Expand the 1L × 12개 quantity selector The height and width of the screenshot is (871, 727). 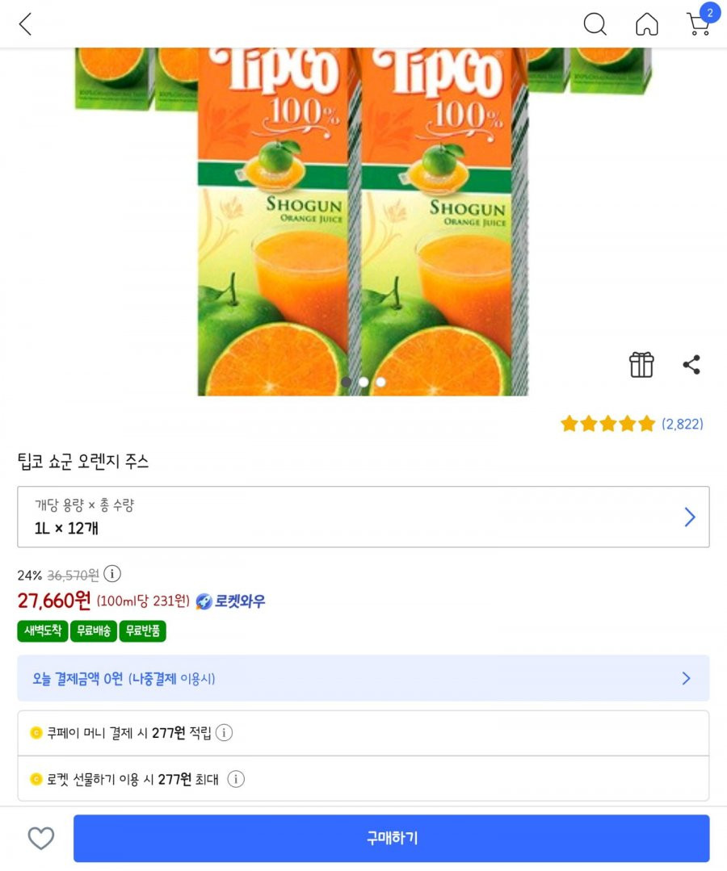[x=363, y=517]
